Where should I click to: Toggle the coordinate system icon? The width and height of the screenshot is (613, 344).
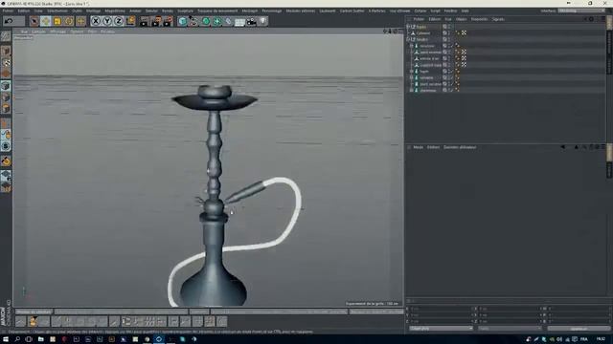pyautogui.click(x=130, y=21)
